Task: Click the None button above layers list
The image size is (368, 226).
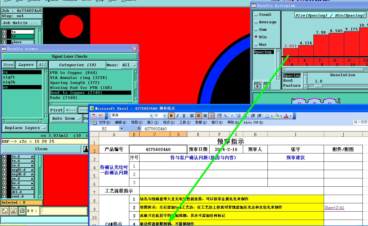Action: tap(8, 65)
